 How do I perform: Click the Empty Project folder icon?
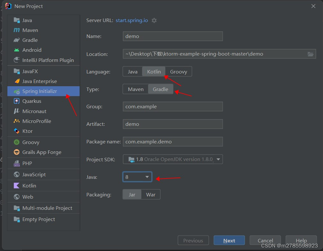(17, 219)
